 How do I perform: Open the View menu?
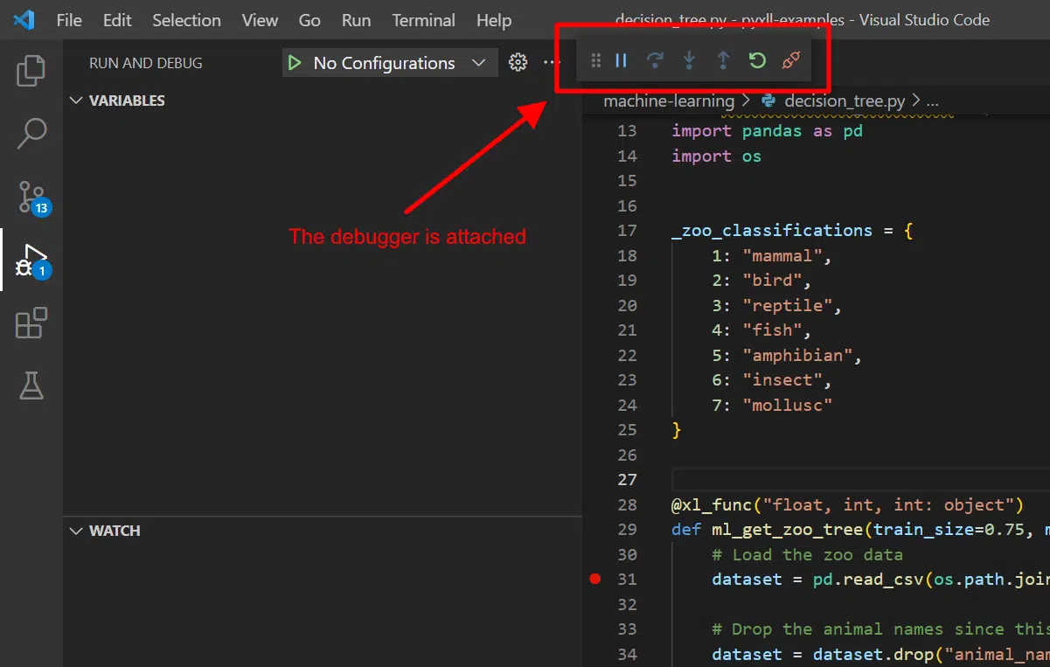(x=261, y=20)
